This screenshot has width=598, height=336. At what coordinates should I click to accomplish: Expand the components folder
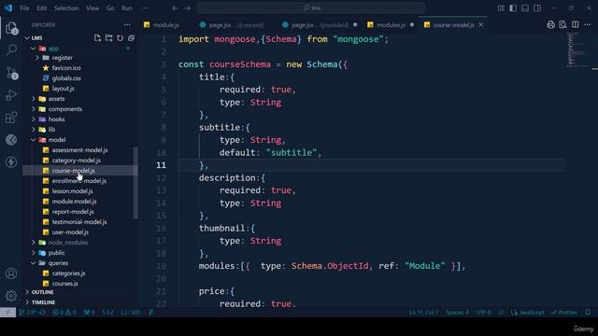pyautogui.click(x=34, y=109)
